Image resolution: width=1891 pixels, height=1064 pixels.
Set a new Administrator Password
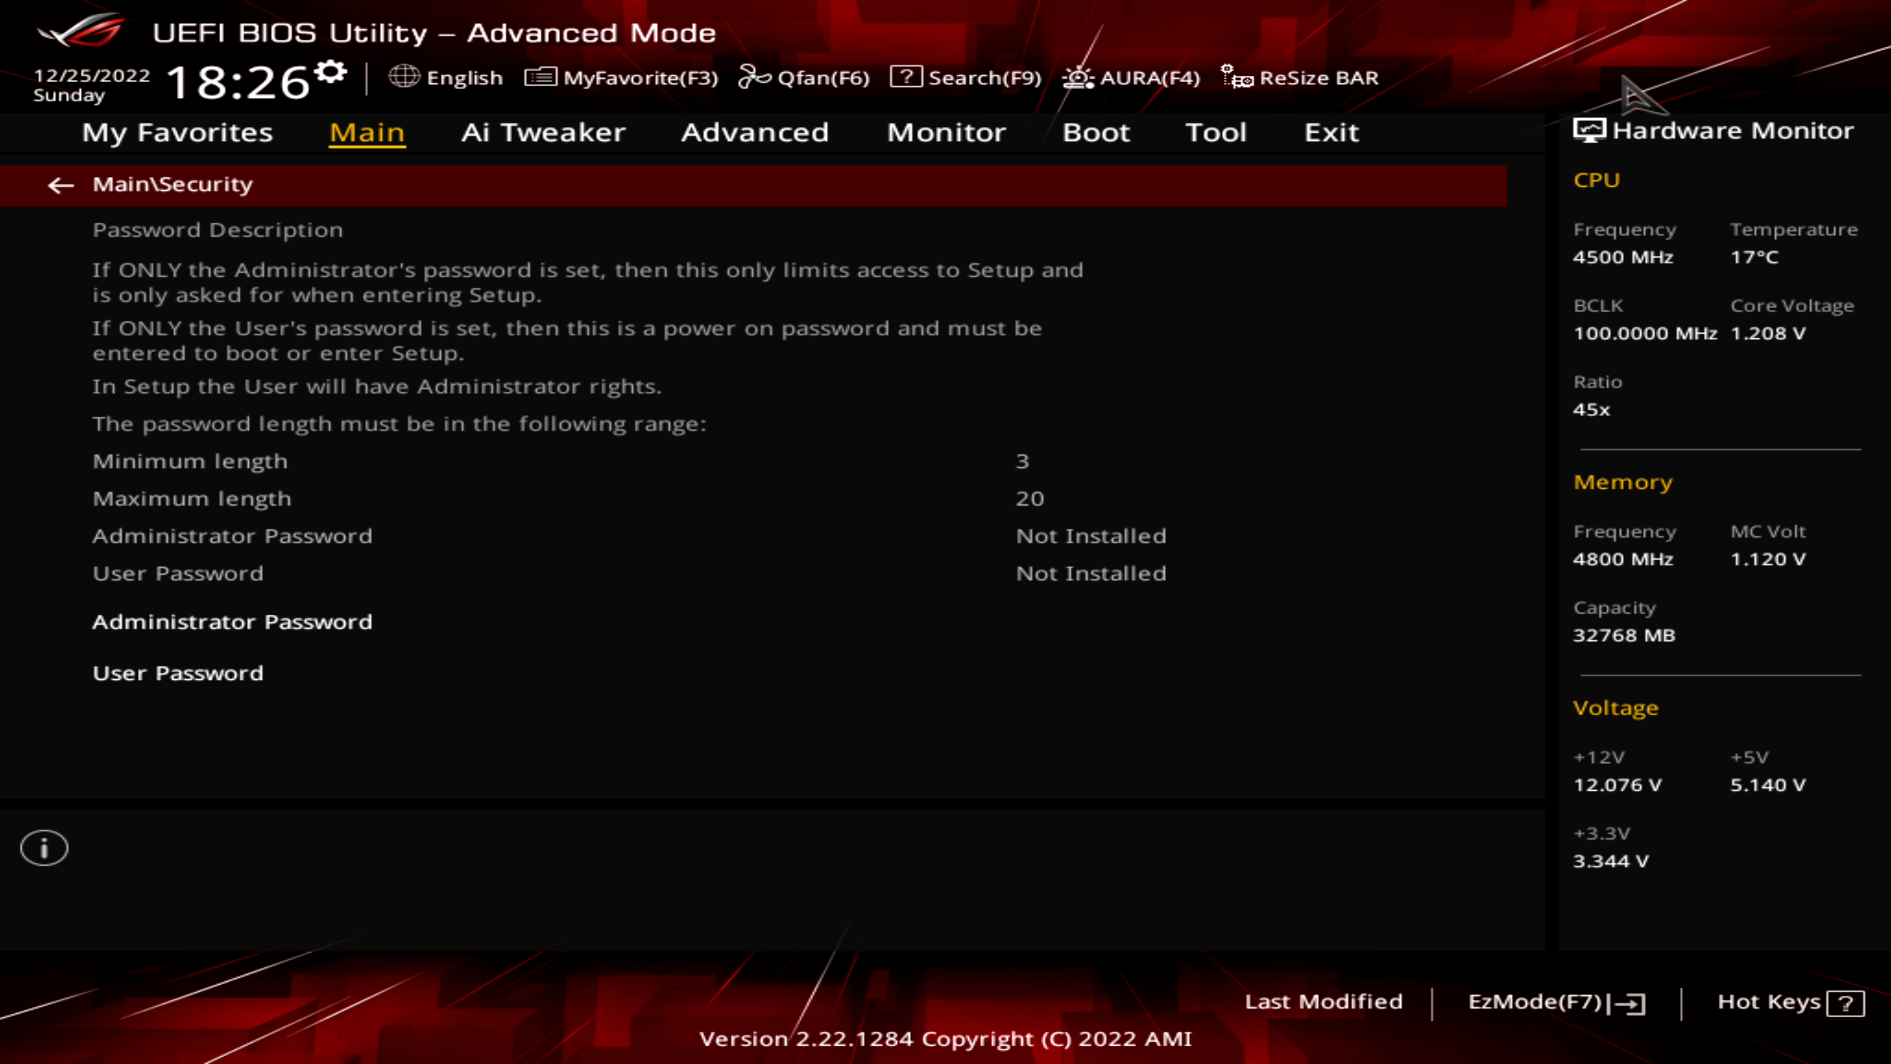tap(233, 622)
